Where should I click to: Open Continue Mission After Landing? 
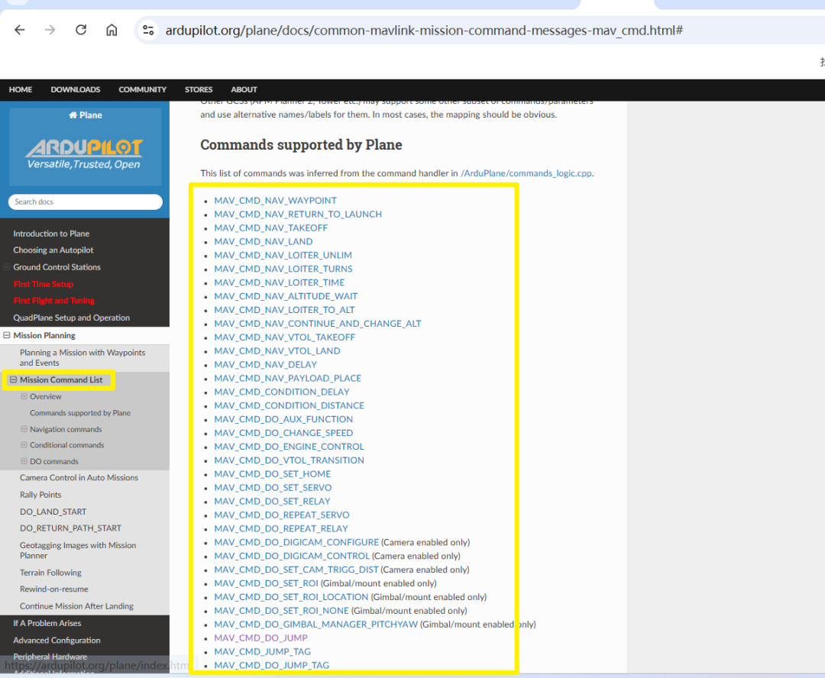click(x=77, y=606)
